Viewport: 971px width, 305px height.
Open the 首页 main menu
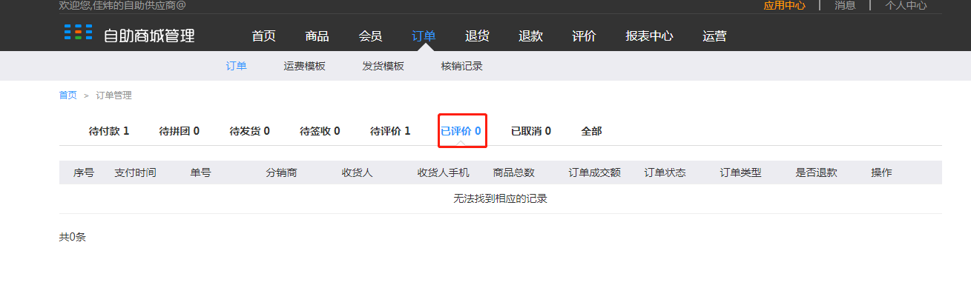[x=264, y=36]
